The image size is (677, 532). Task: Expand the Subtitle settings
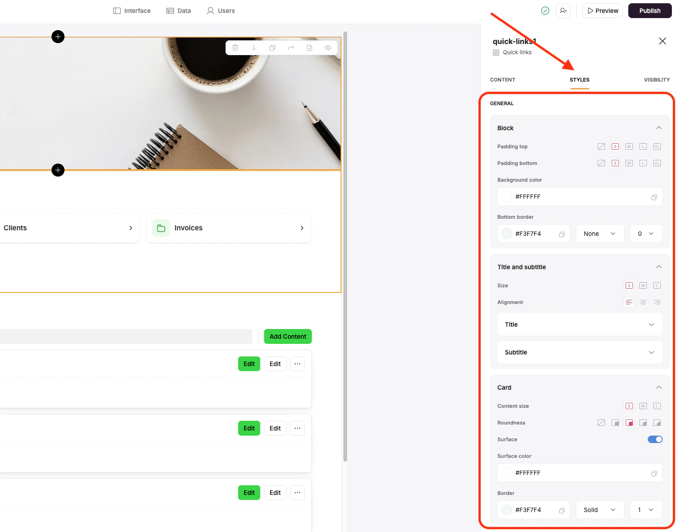pyautogui.click(x=580, y=352)
